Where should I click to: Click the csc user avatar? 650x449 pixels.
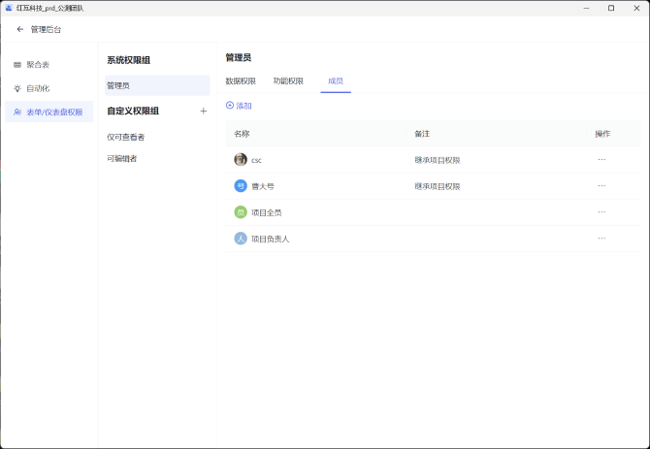(x=241, y=160)
